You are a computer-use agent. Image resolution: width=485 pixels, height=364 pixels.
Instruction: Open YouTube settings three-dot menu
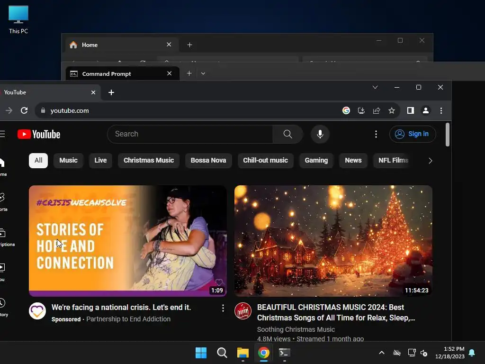coord(376,134)
